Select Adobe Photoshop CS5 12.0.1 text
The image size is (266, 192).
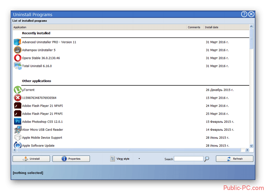point(42,121)
